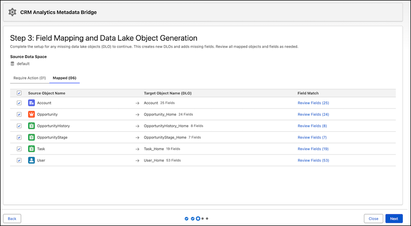Click the OpportunityHistory green icon
Viewport: 411px width, 226px height.
[31, 126]
